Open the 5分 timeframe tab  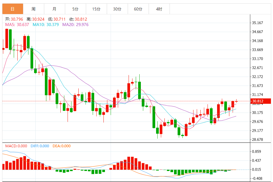pos(75,9)
